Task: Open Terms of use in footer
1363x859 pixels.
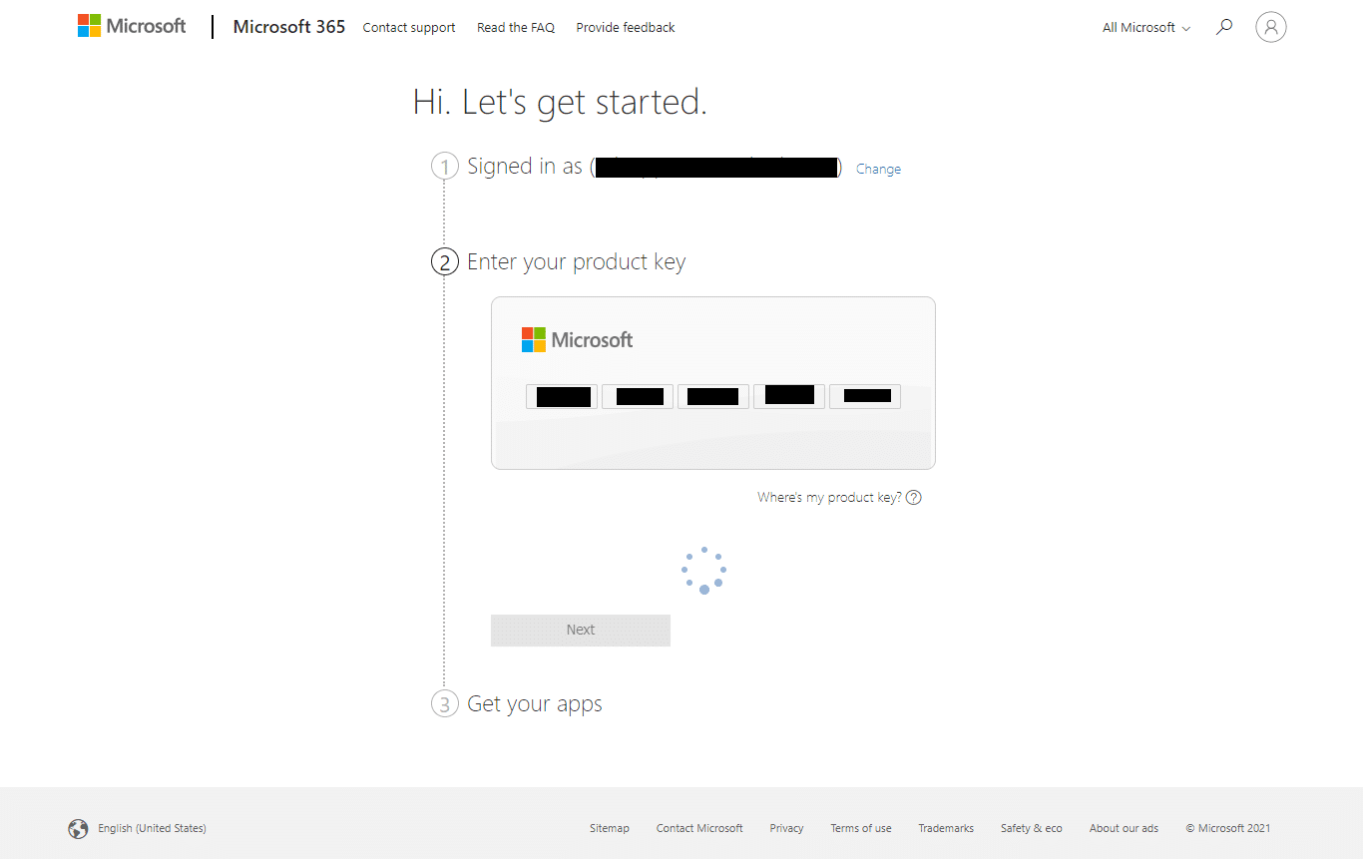Action: 861,828
